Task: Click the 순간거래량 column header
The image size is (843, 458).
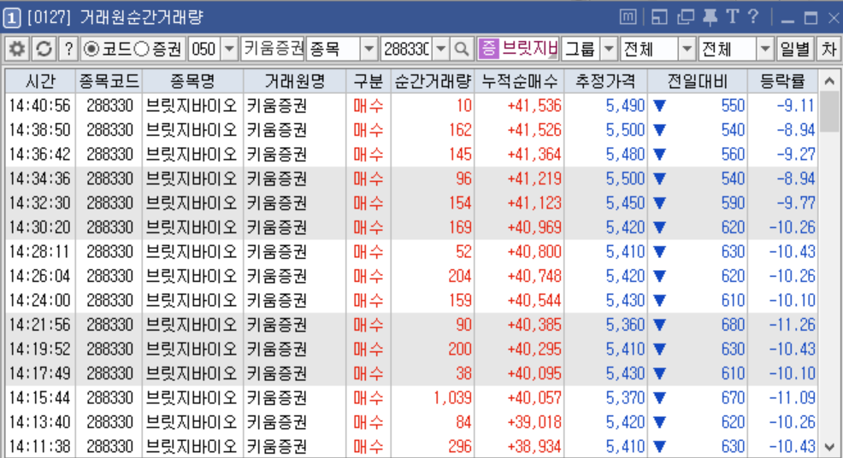Action: pos(433,81)
